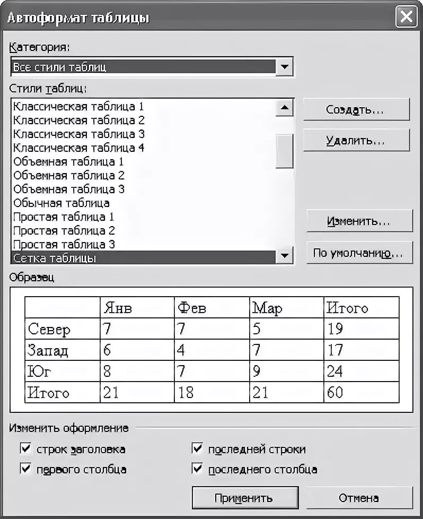Select the highlighted Сетка таблицы style
The height and width of the screenshot is (519, 423).
click(144, 258)
